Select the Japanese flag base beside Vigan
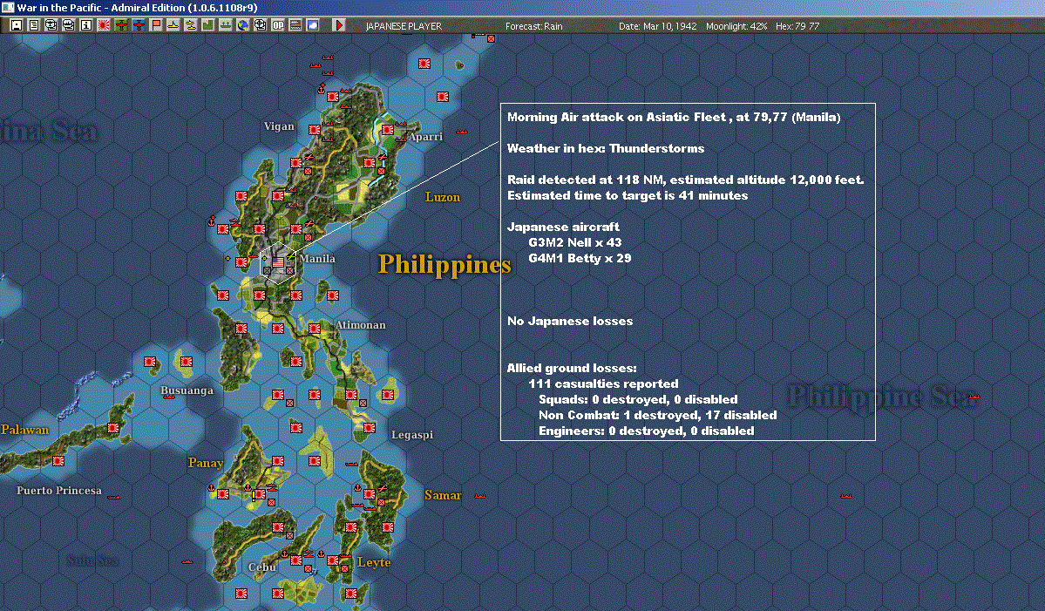 (x=315, y=129)
